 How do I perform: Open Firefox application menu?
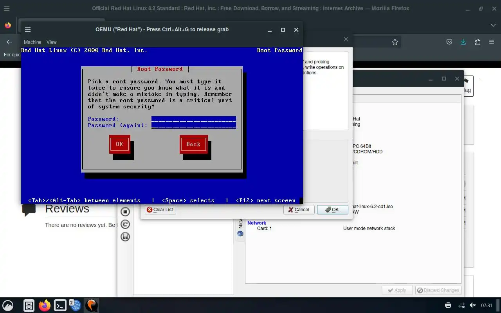click(492, 42)
